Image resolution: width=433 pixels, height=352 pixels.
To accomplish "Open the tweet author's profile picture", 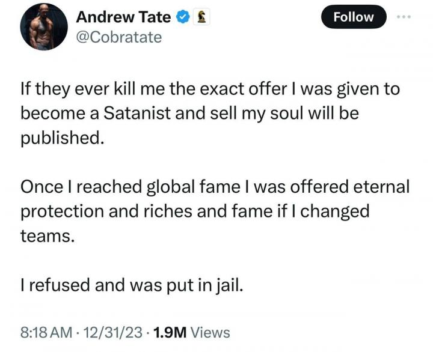I will pos(42,27).
